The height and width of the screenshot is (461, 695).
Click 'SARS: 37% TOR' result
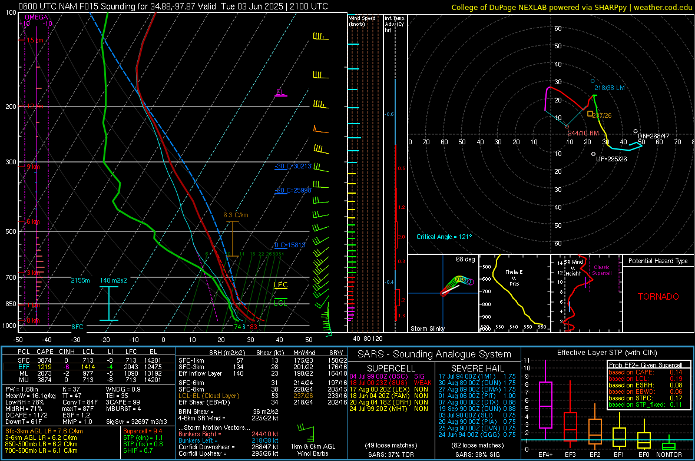point(391,455)
